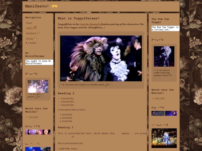Click the cat icon beside Manifesto
The image size is (202, 151).
pyautogui.click(x=38, y=32)
